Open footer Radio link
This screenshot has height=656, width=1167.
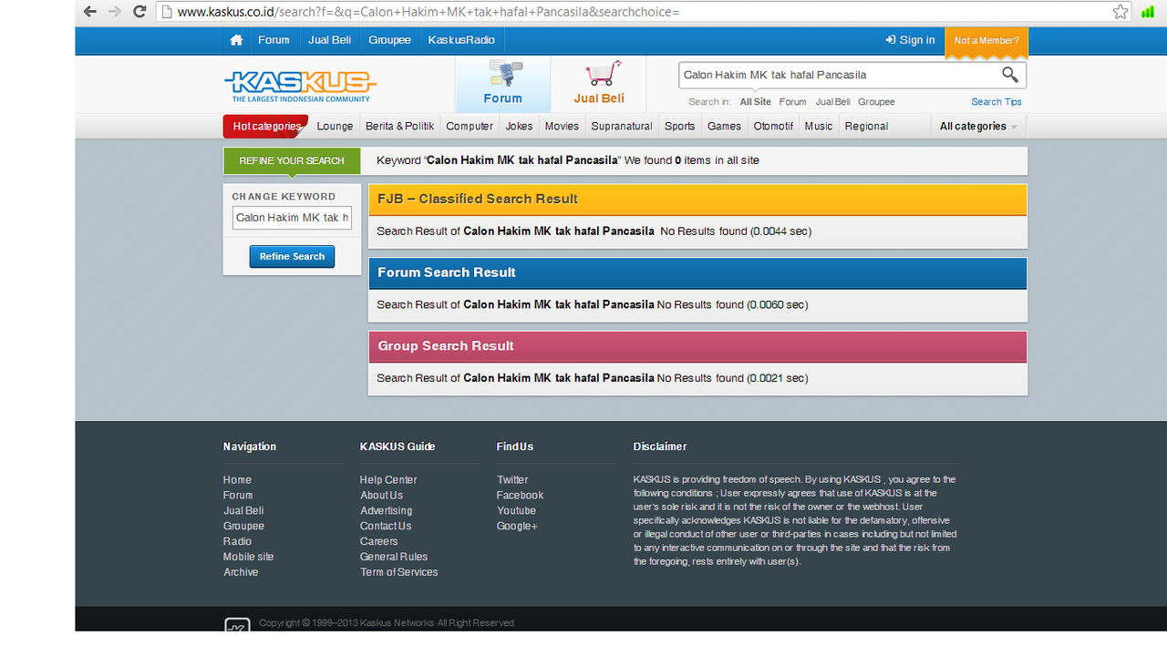[237, 541]
